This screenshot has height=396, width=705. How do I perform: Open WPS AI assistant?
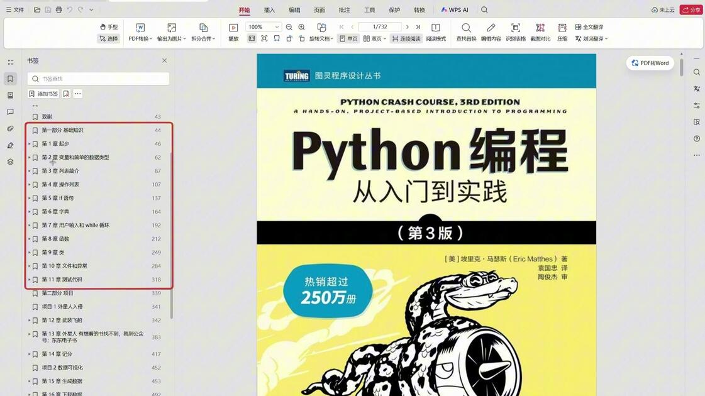click(455, 9)
